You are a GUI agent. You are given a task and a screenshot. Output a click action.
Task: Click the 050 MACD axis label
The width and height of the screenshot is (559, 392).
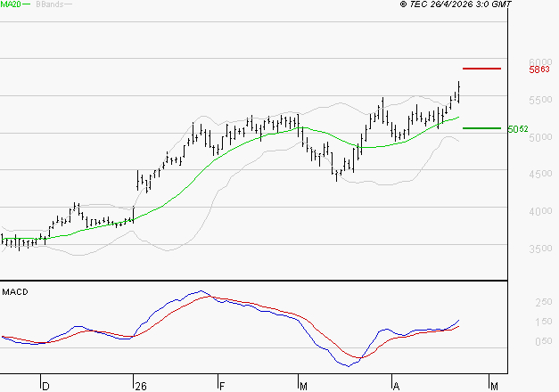pos(544,341)
